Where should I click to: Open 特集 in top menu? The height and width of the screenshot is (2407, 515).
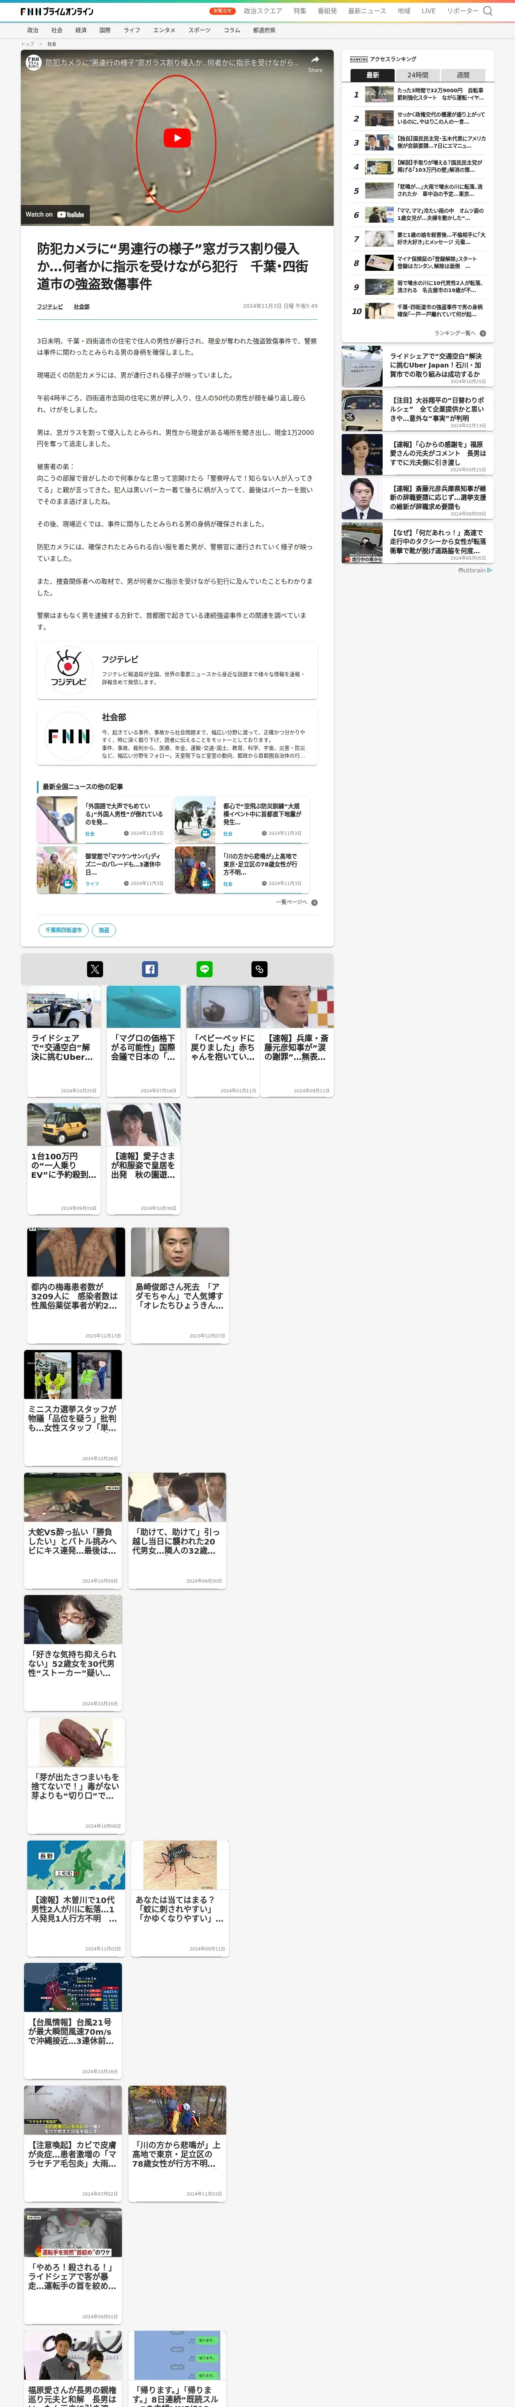pyautogui.click(x=300, y=11)
